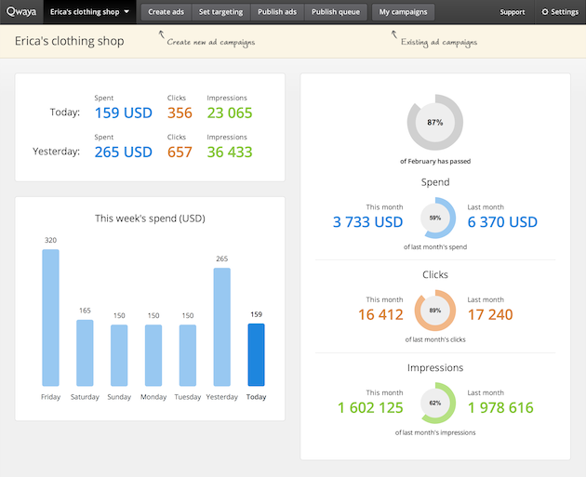The height and width of the screenshot is (477, 586).
Task: Click the 59% spend donut chart
Action: coord(435,218)
